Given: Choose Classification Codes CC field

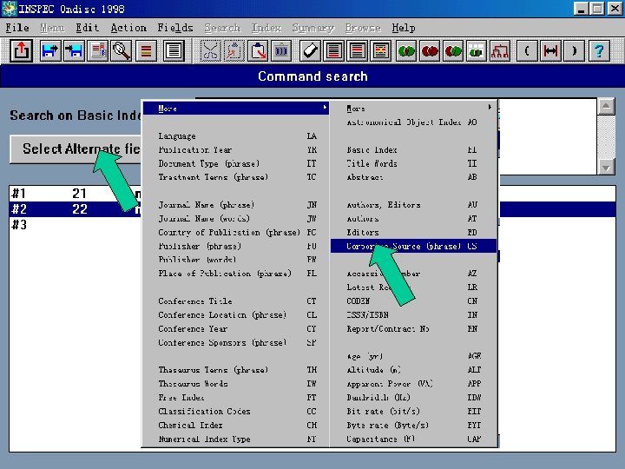Looking at the screenshot, I should coord(236,411).
